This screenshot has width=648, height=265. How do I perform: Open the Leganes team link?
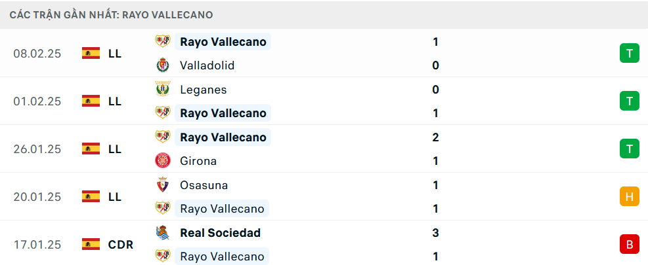click(x=203, y=90)
